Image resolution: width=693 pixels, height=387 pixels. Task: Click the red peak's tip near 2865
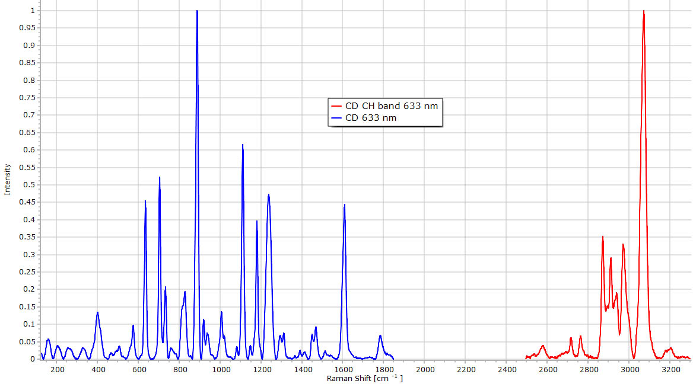coord(602,237)
